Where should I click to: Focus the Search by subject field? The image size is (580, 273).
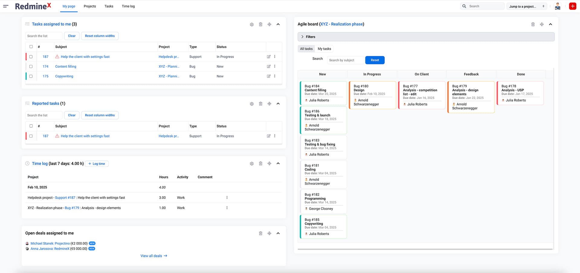point(346,60)
